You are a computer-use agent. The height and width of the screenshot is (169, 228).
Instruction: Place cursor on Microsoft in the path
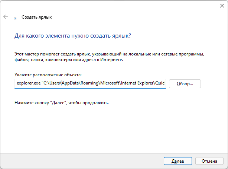[x=110, y=83]
